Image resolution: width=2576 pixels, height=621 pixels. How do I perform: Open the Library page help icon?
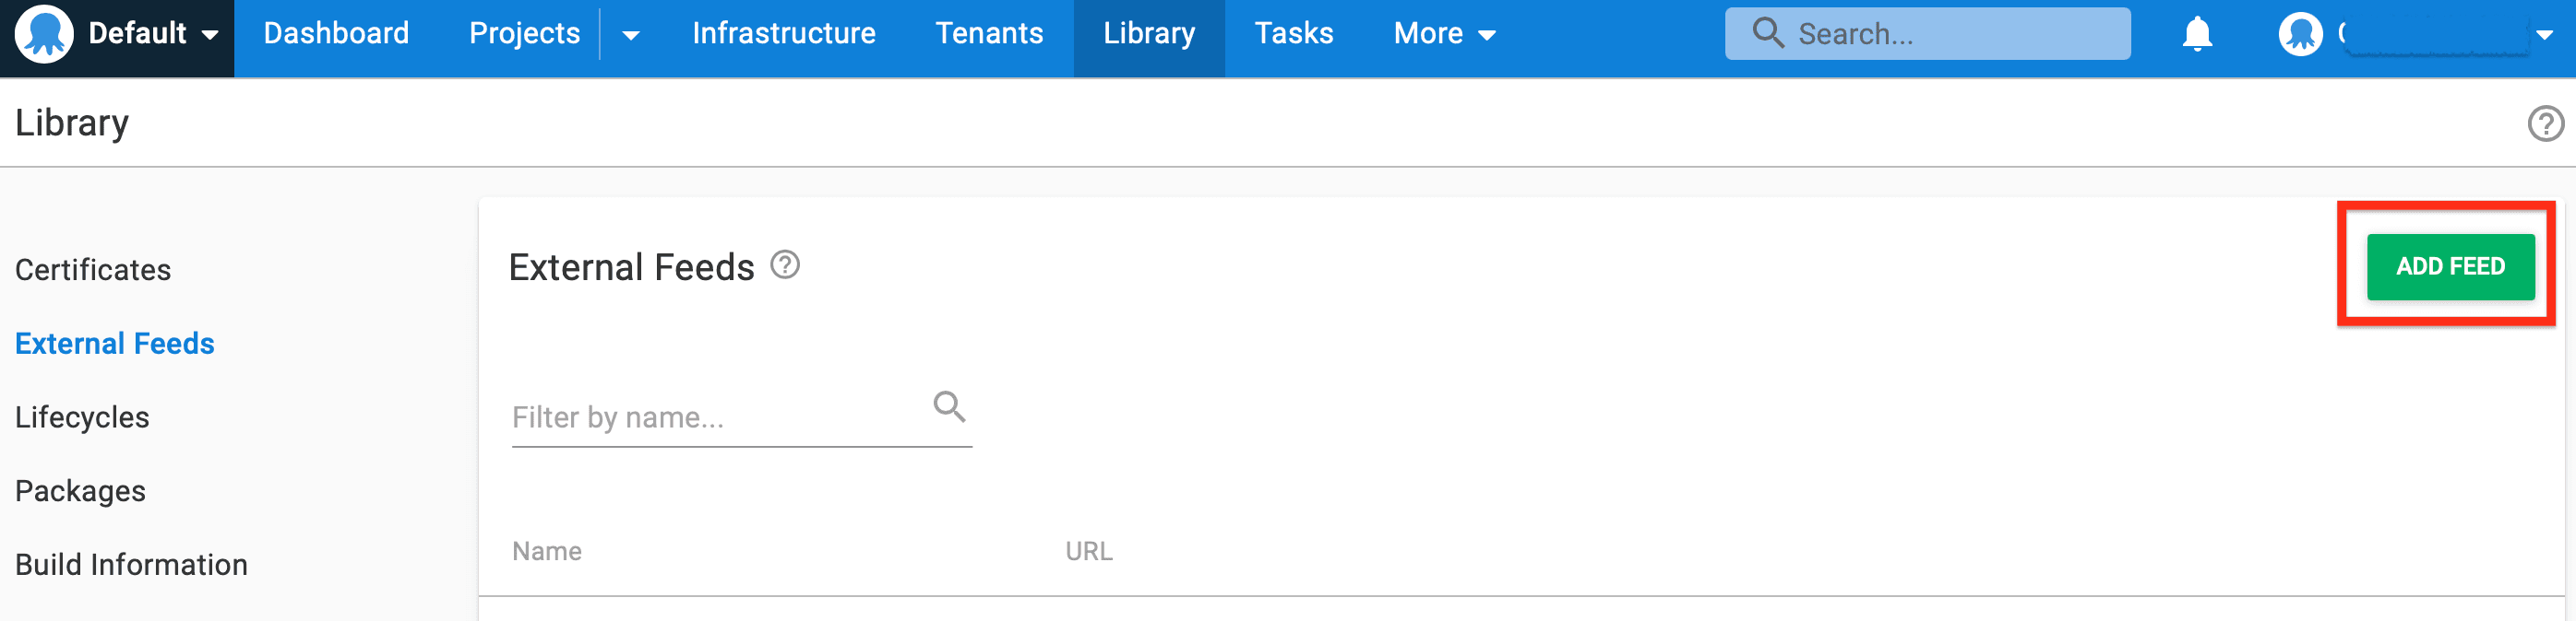point(2545,123)
